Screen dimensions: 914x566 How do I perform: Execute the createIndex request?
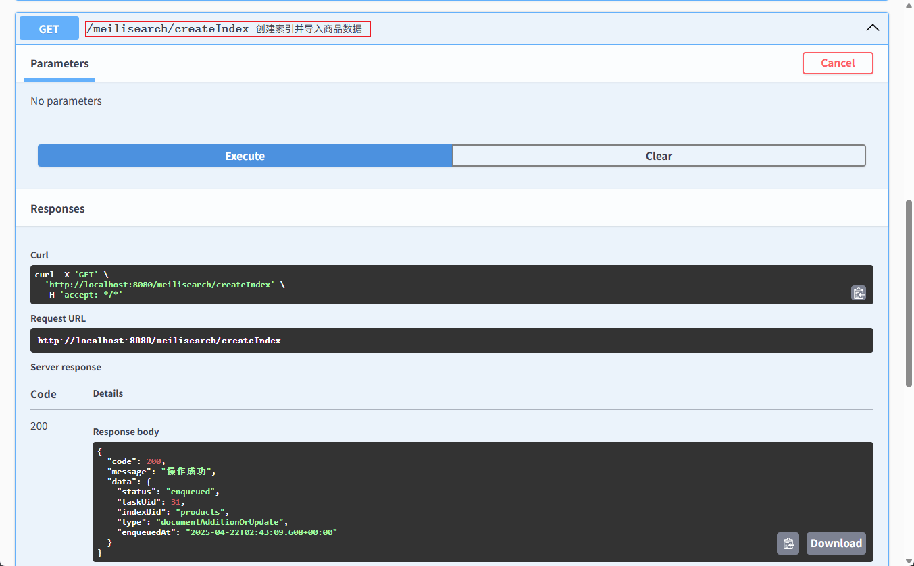[245, 156]
